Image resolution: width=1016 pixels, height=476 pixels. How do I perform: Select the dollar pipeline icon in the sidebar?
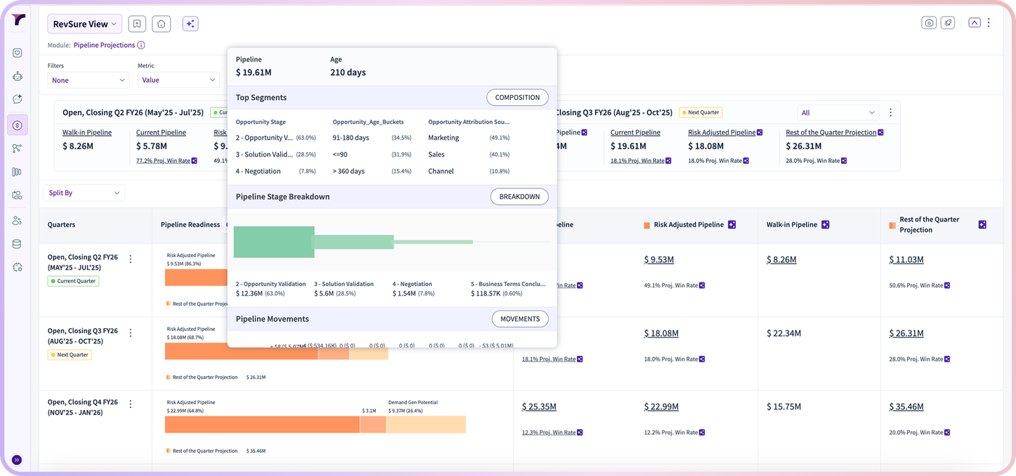click(x=17, y=125)
